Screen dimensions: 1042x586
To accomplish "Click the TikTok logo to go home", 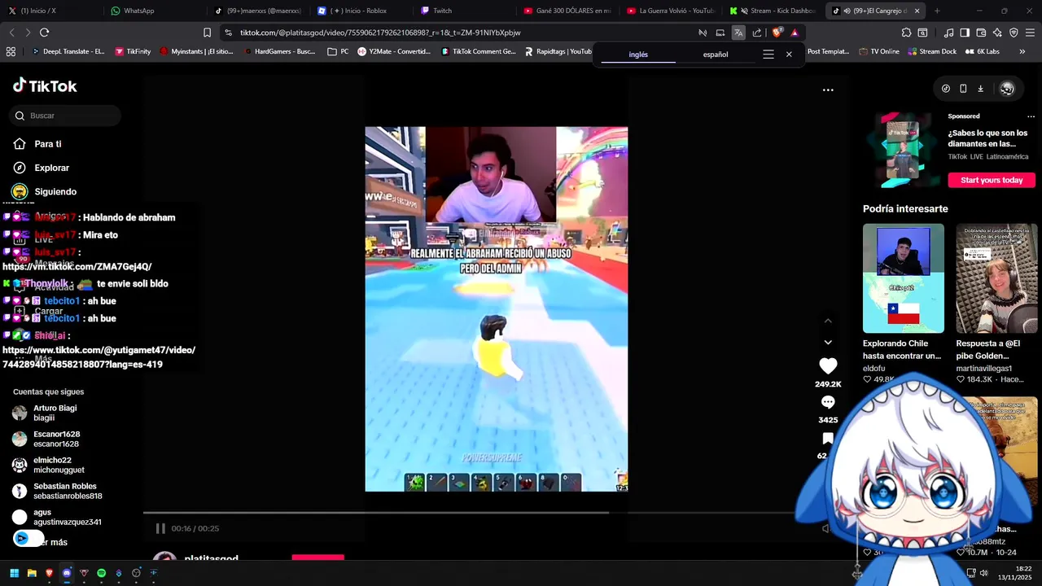I will tap(45, 85).
